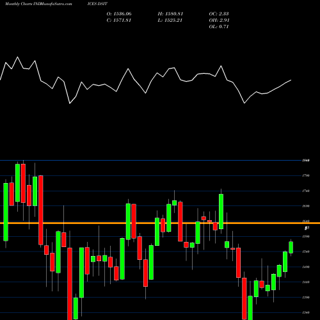Viewport: 320px width, 320px height.
Task: Click the end of the white indicator line
Action: coord(291,80)
